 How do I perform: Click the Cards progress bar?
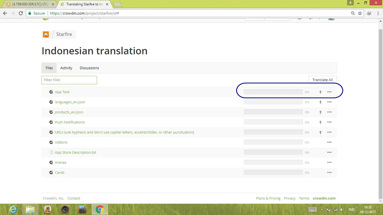(x=273, y=173)
